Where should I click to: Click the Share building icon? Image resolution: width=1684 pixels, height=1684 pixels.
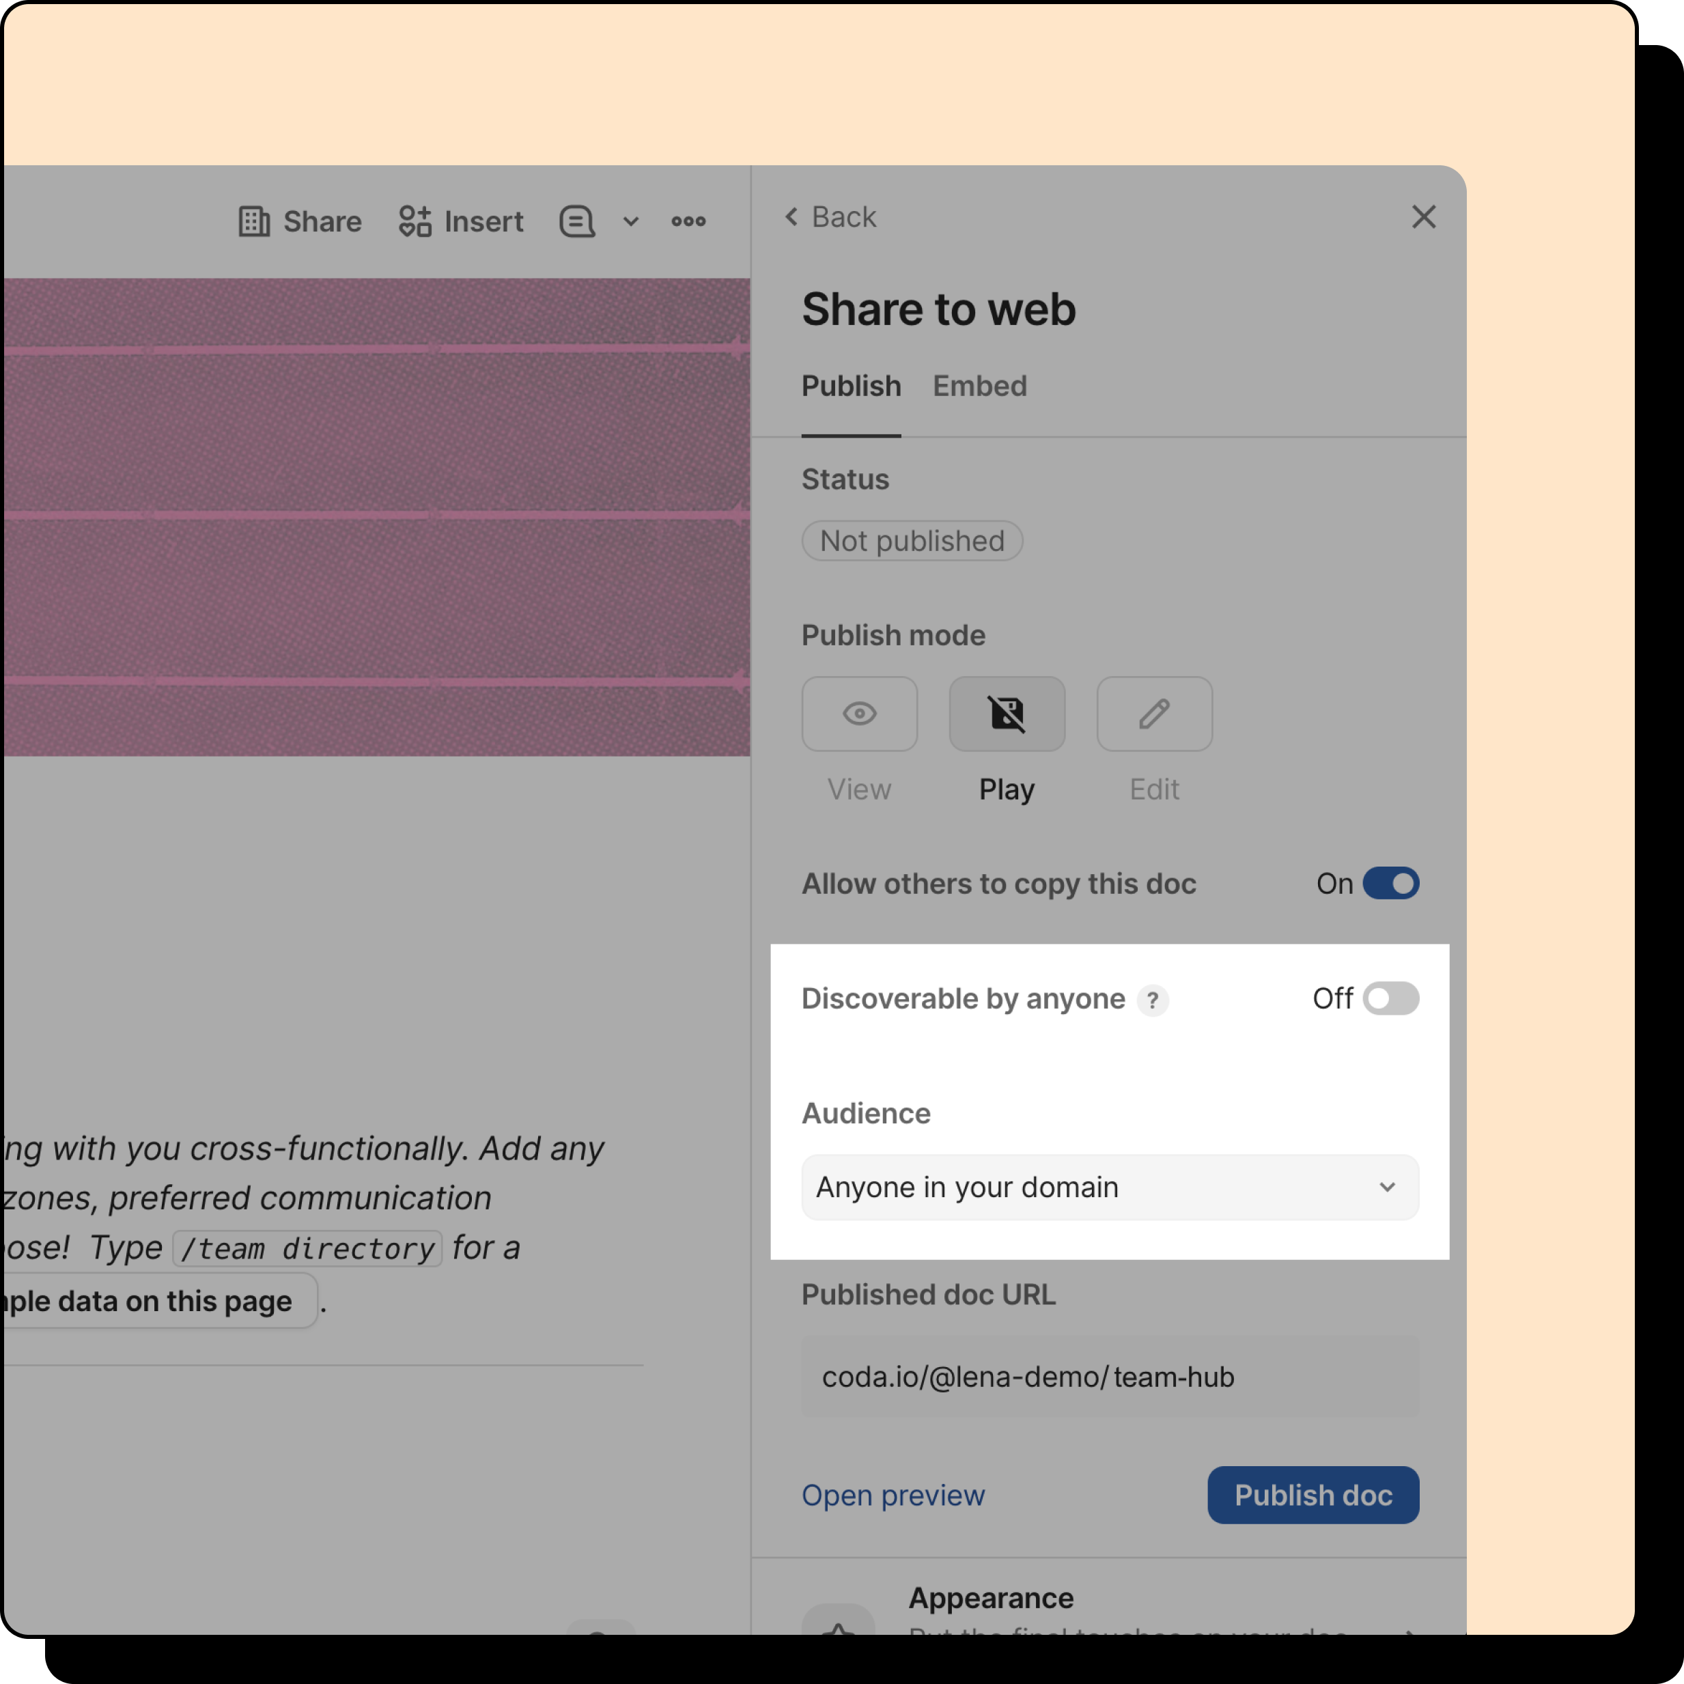253,221
